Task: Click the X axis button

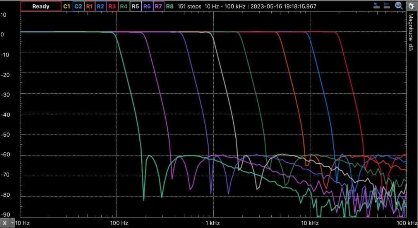Action: coord(5,223)
